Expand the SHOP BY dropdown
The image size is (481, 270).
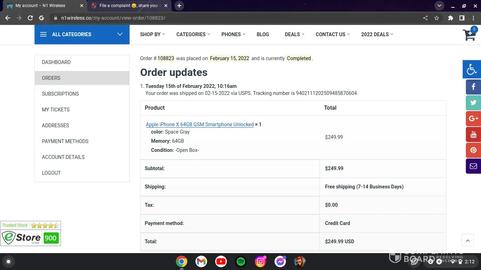coord(152,34)
